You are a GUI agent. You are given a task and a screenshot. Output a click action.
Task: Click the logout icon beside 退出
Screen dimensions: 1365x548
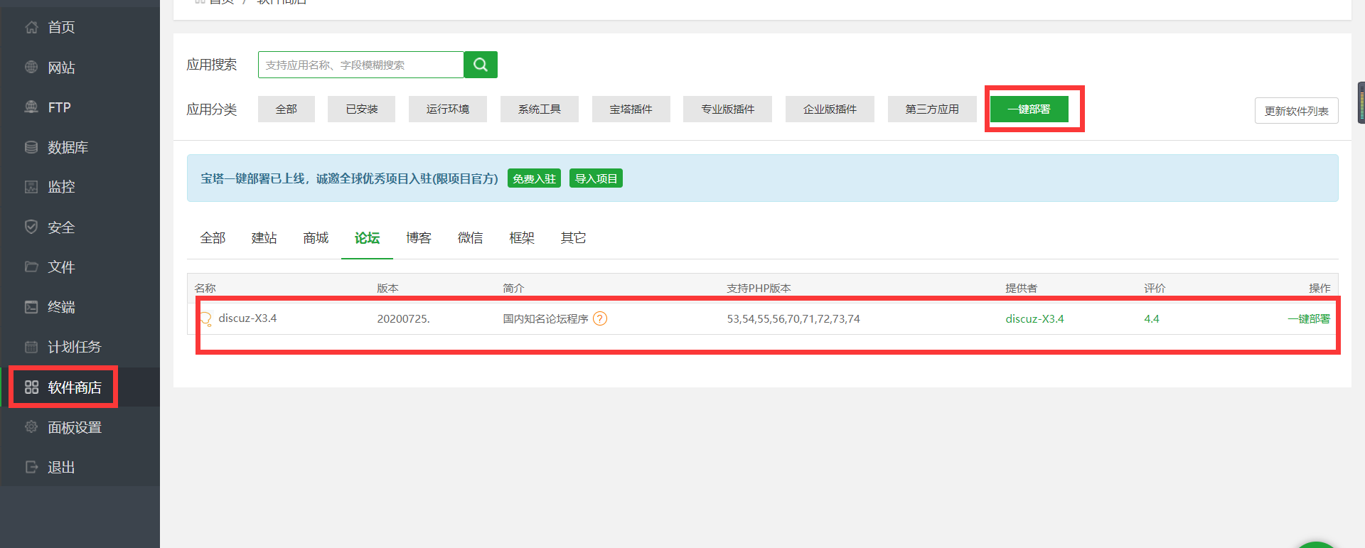[31, 467]
